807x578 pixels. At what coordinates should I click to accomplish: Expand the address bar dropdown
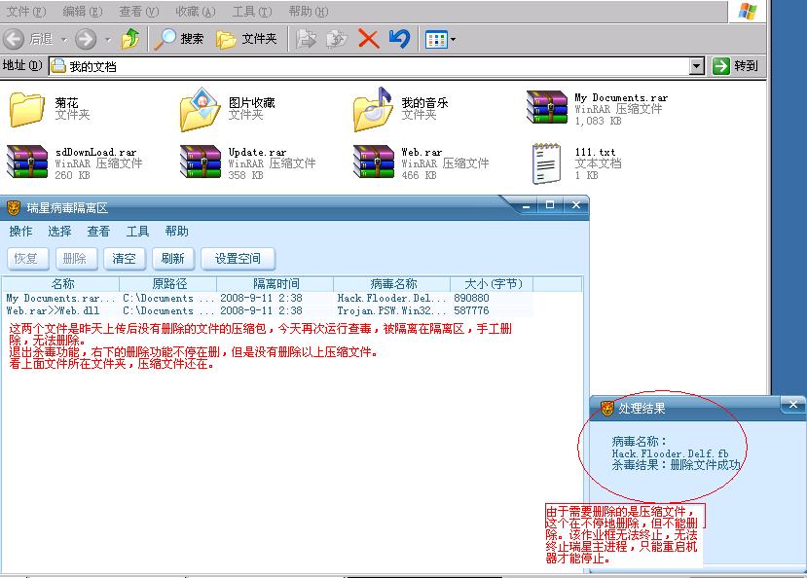[696, 66]
